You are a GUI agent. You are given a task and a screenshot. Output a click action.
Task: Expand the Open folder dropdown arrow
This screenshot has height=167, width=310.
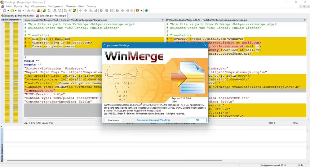15,11
